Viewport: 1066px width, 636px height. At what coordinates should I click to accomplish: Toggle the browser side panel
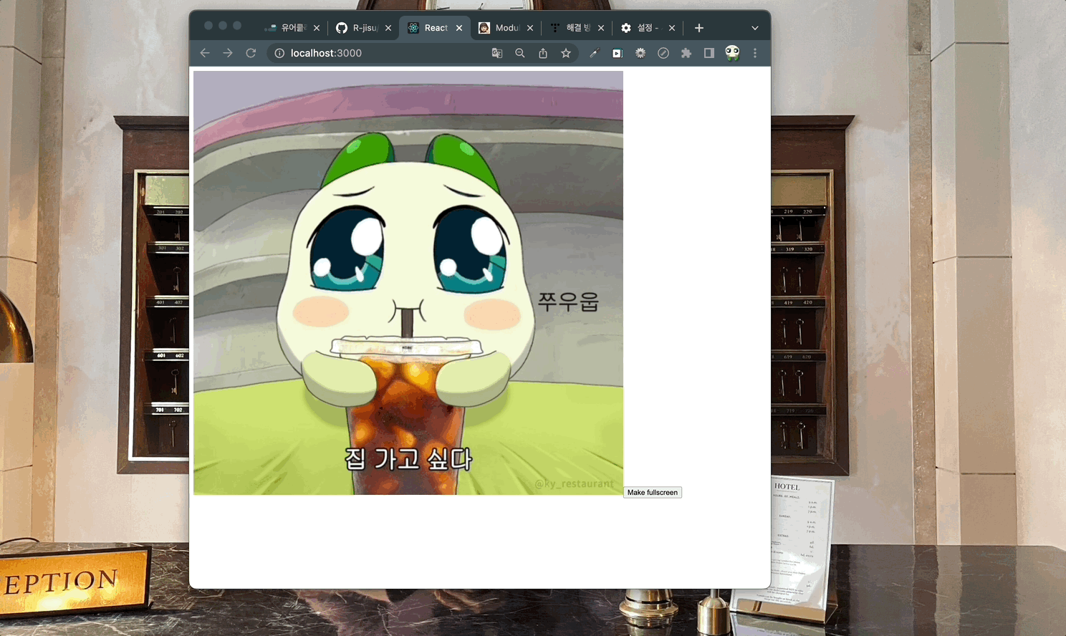(x=709, y=53)
